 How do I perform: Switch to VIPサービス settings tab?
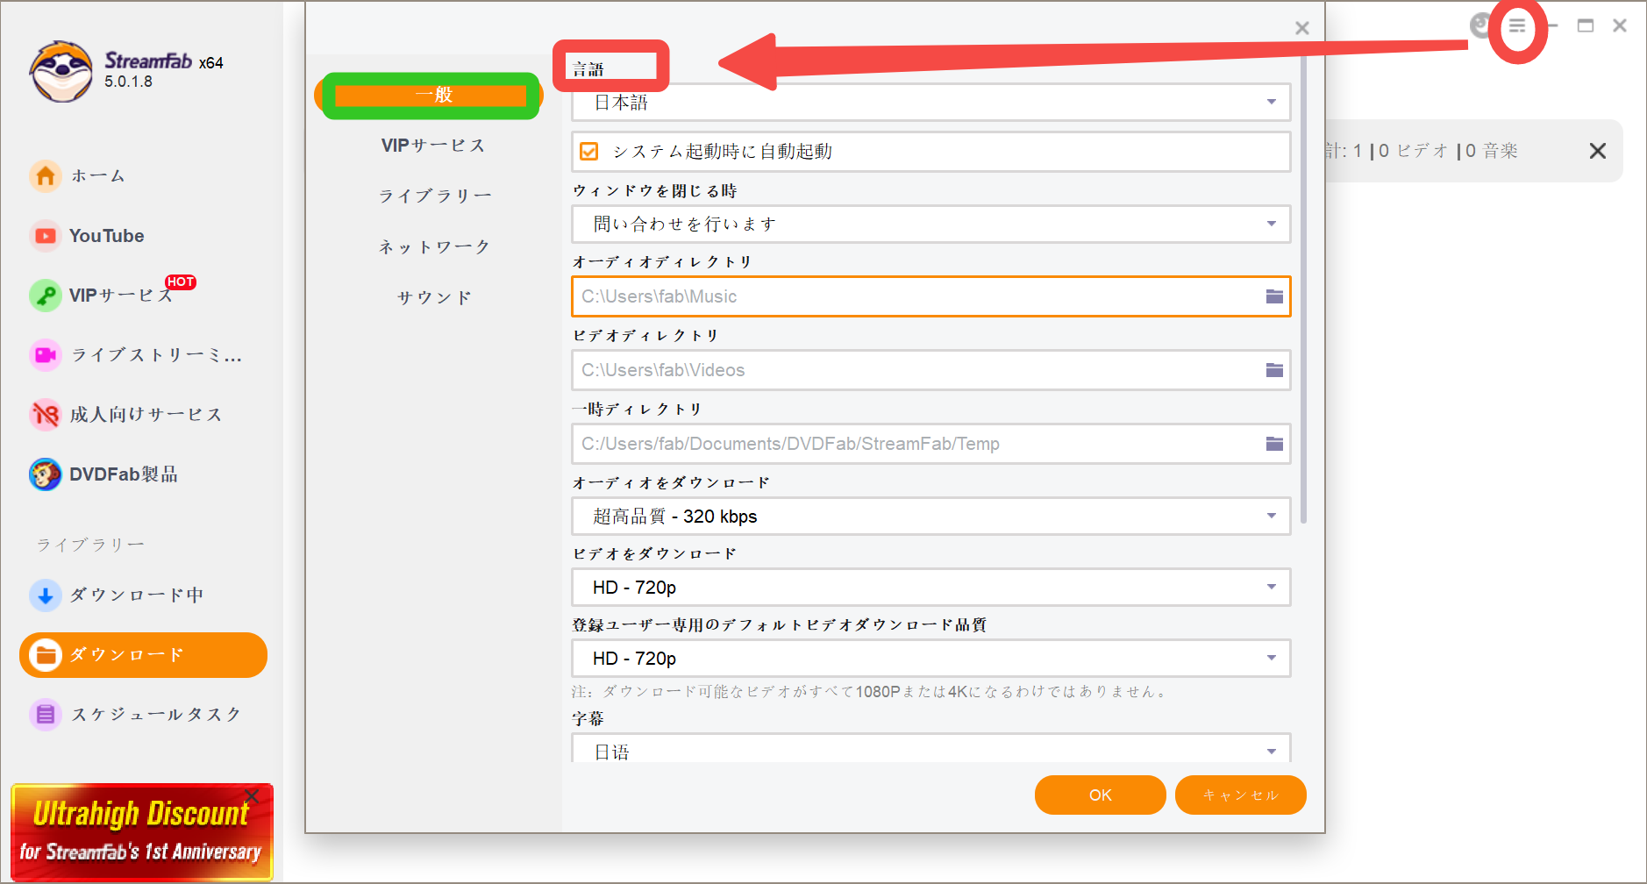[x=433, y=146]
